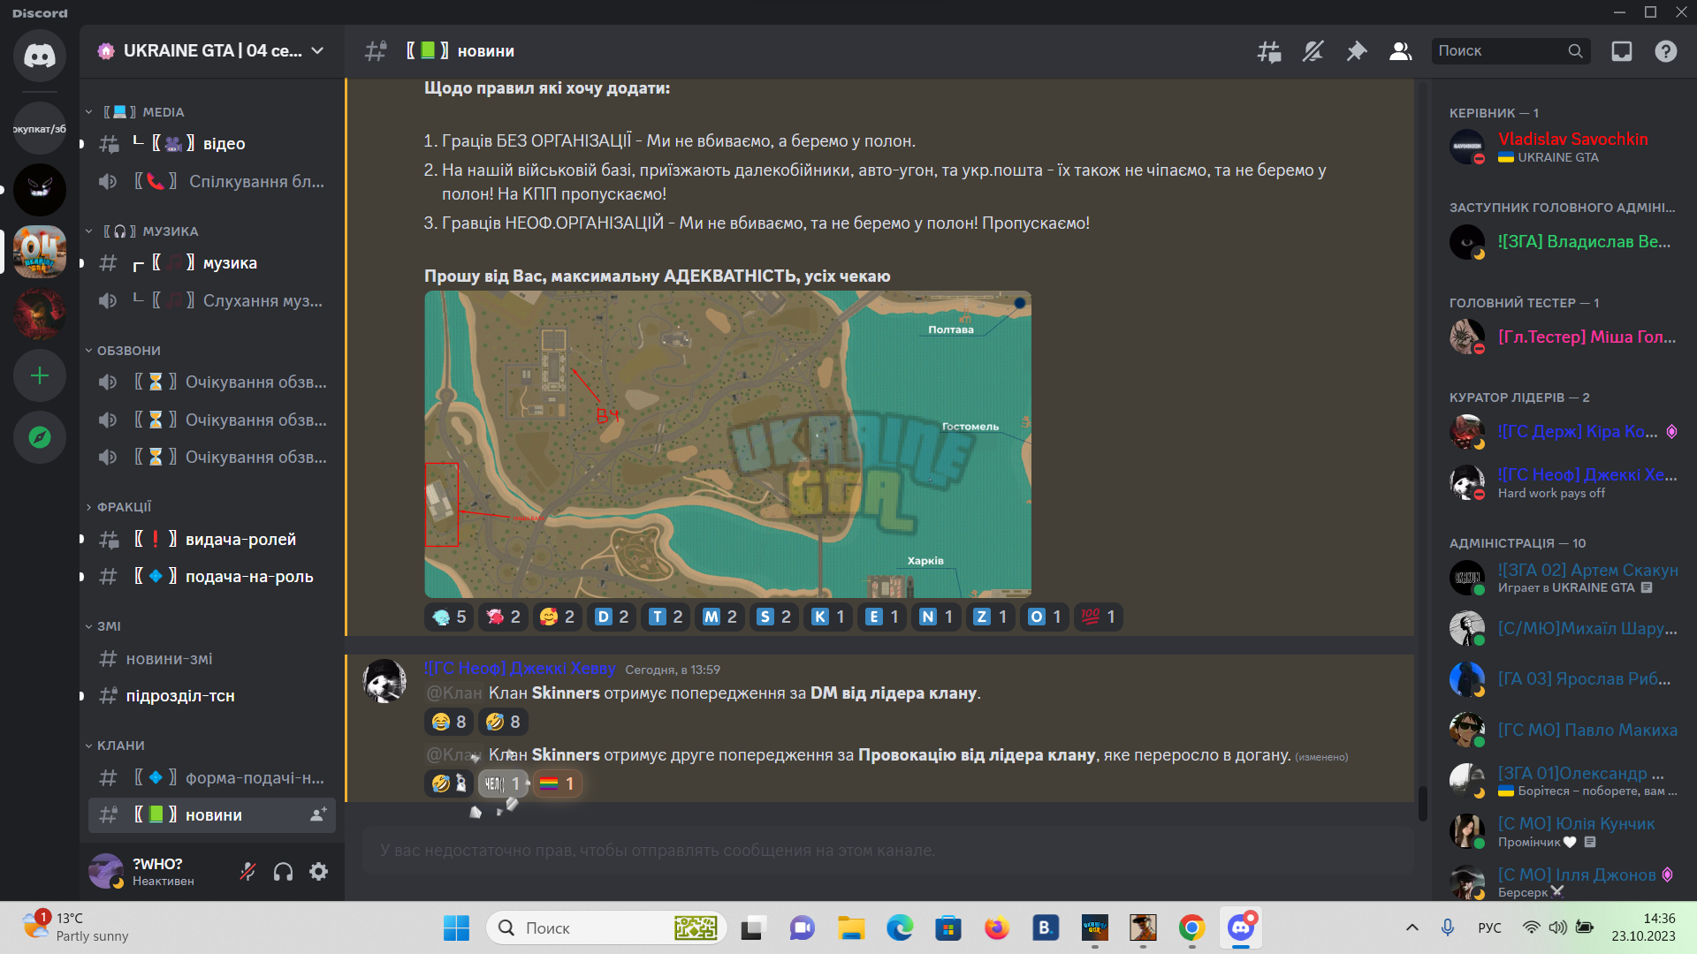Image resolution: width=1697 pixels, height=954 pixels.
Task: Show hidden system tray icons
Action: pyautogui.click(x=1412, y=927)
